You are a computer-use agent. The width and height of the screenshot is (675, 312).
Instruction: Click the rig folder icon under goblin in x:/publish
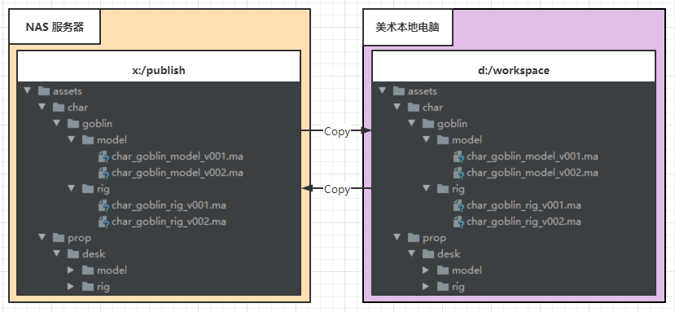(x=88, y=189)
